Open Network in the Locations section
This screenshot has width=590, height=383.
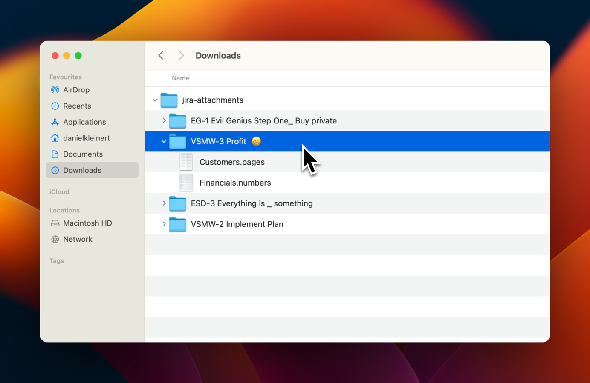click(77, 239)
